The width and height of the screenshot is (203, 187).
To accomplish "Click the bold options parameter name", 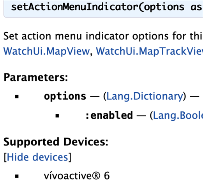I will (x=65, y=97).
